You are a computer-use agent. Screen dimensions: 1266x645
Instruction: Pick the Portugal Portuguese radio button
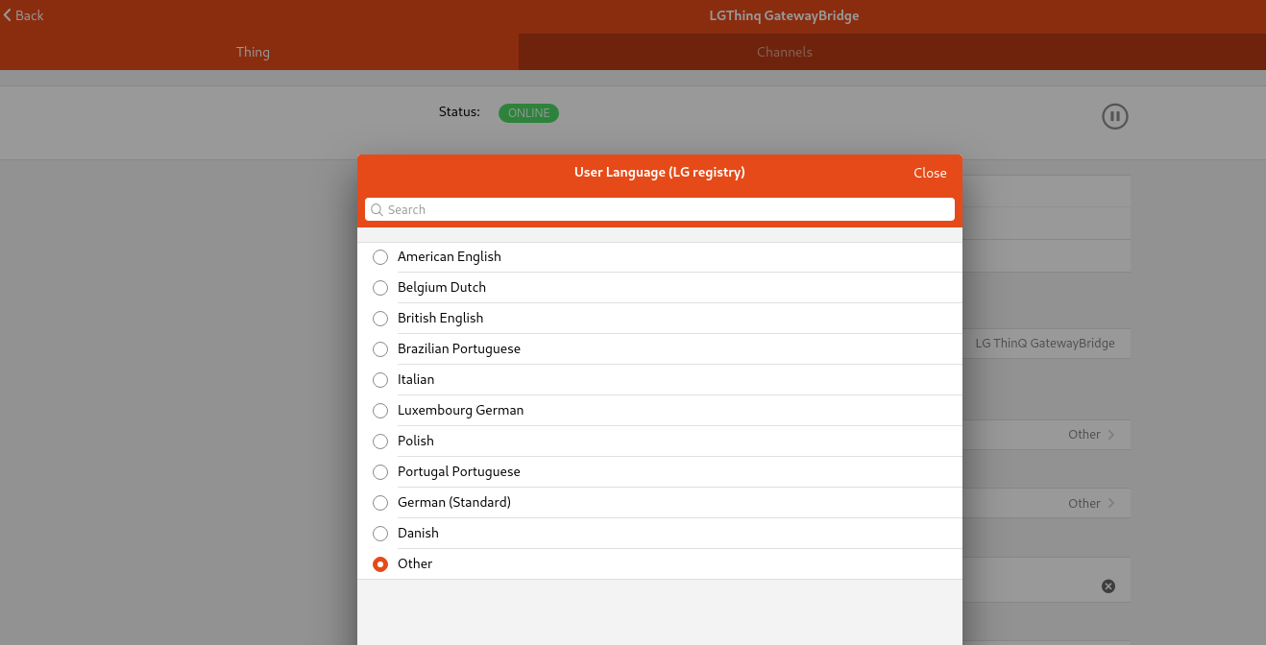pos(380,472)
